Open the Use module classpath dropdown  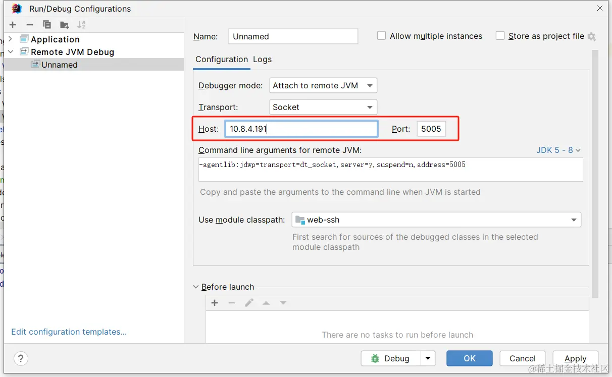coord(436,220)
